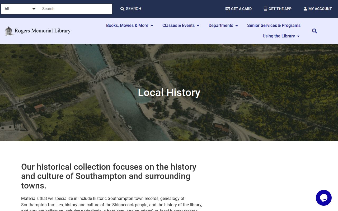Viewport: 338px width, 211px height.
Task: Open MY ACCOUNT link
Action: click(318, 9)
